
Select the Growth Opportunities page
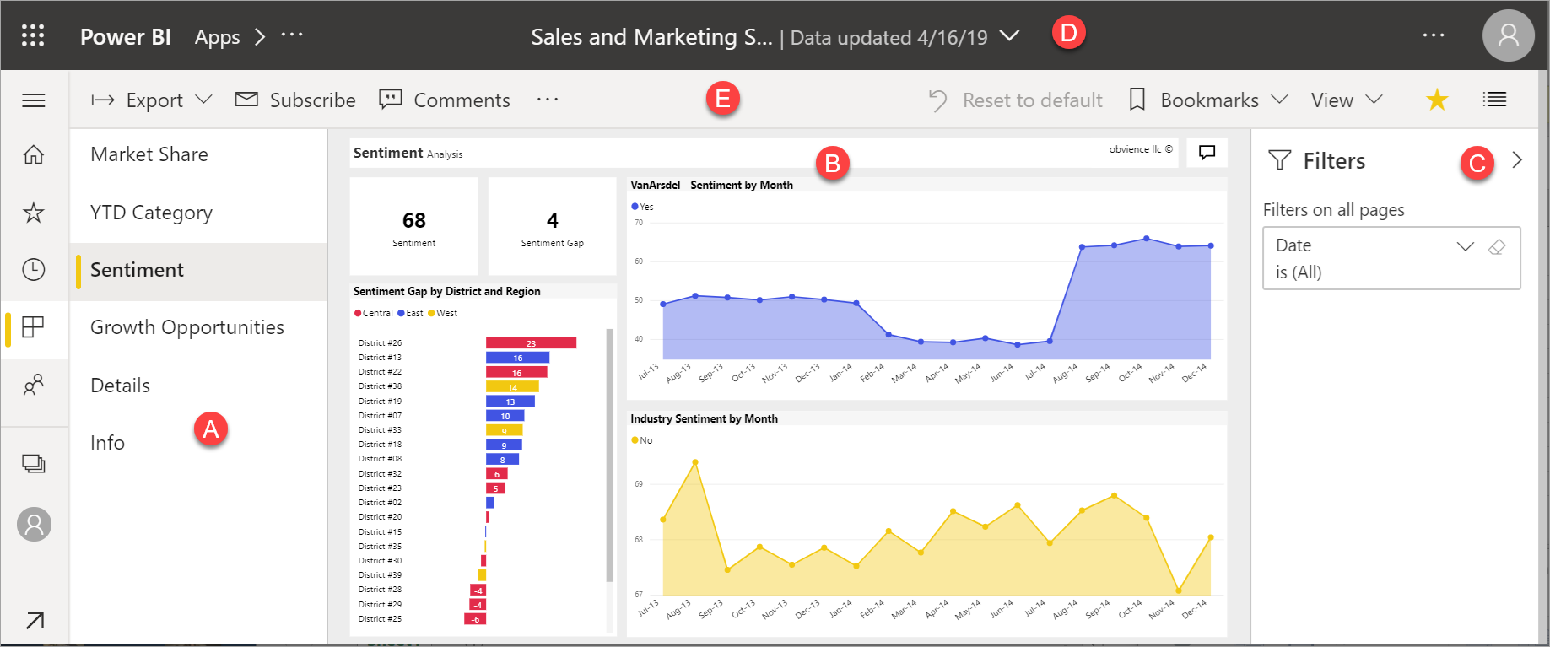198,327
